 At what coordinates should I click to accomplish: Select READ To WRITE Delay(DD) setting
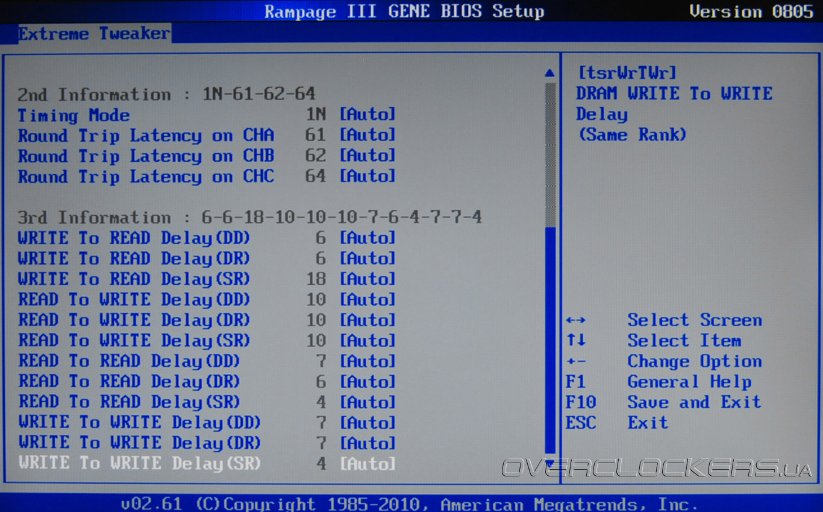coord(207,299)
